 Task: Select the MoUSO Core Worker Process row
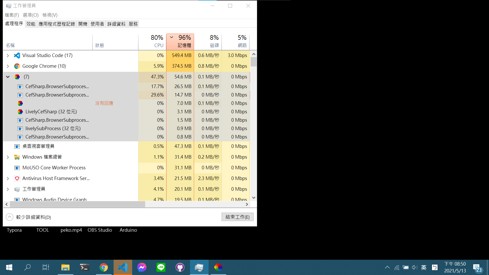coord(127,168)
